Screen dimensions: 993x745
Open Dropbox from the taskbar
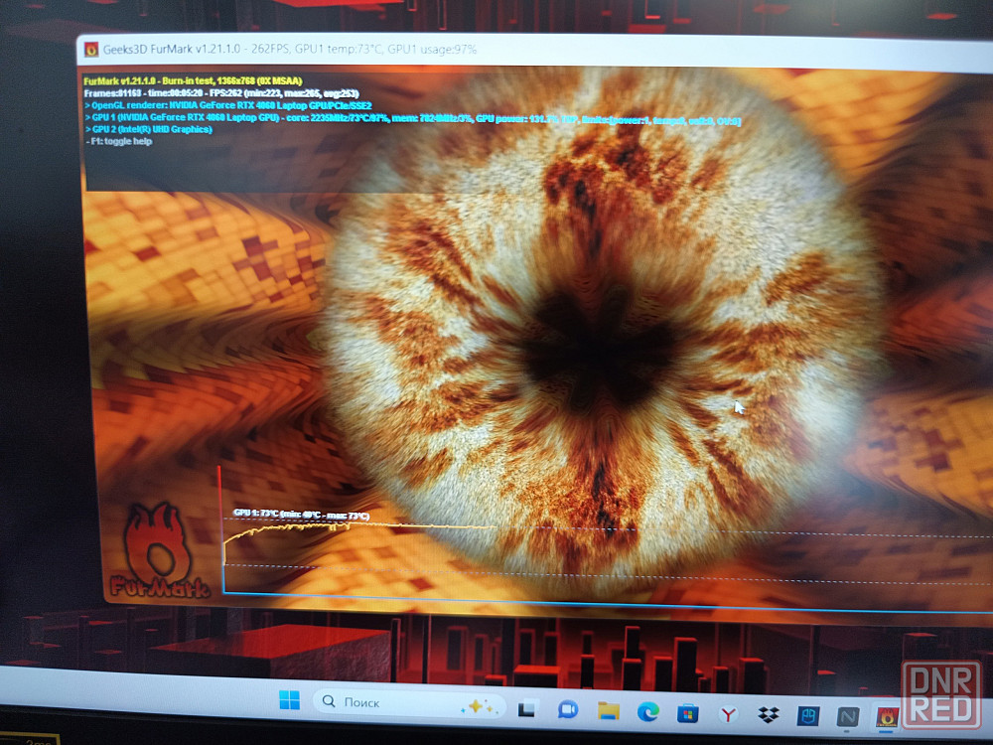pos(769,716)
